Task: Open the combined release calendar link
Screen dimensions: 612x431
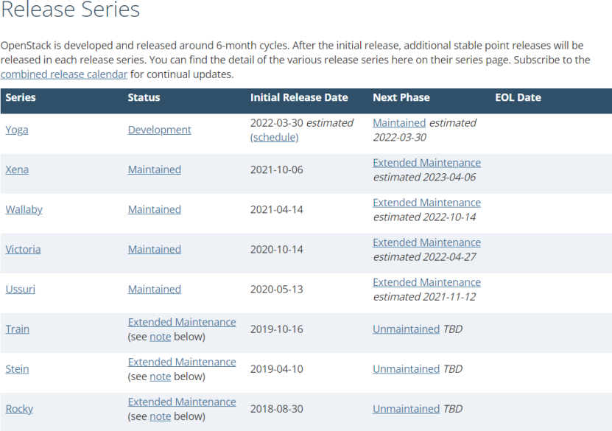Action: tap(64, 74)
